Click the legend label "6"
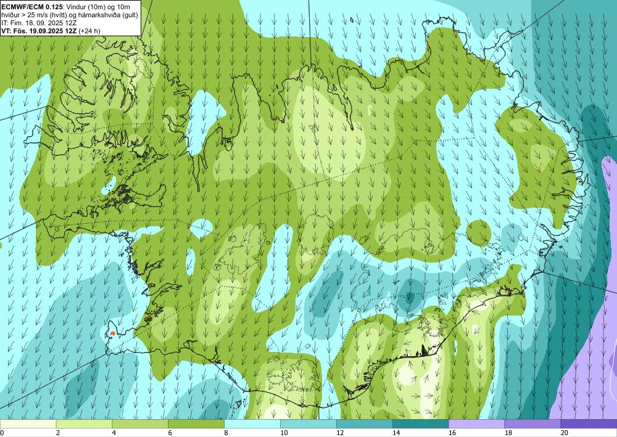This screenshot has height=437, width=617. (170, 433)
